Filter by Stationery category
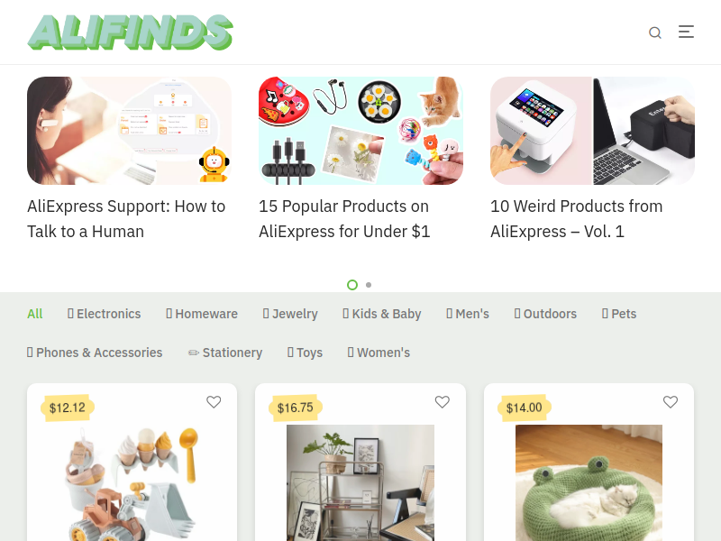Image resolution: width=721 pixels, height=541 pixels. pyautogui.click(x=225, y=353)
